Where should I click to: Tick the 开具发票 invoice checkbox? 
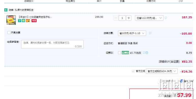(9, 33)
